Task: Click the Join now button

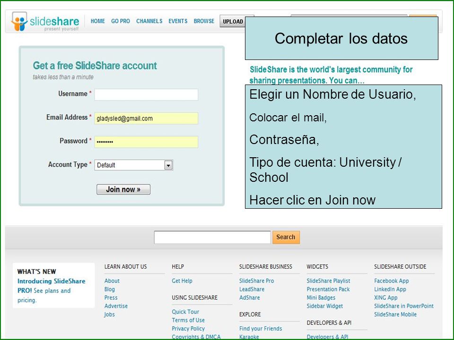Action: point(123,189)
